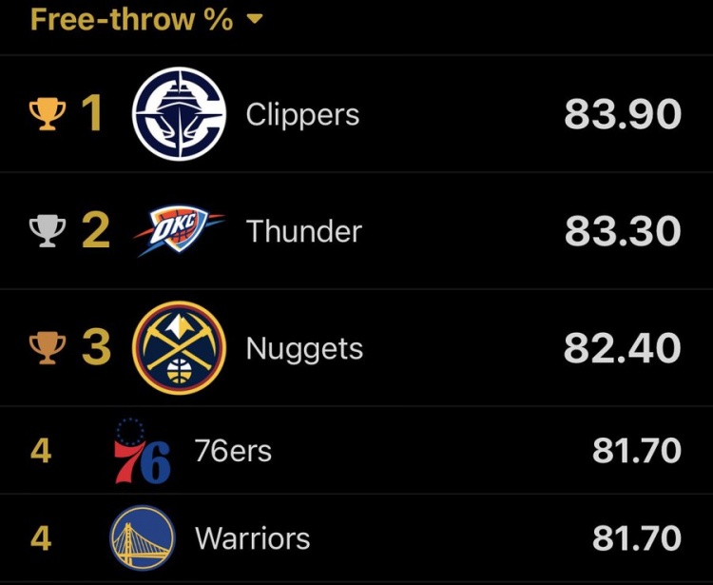The width and height of the screenshot is (713, 585).
Task: Tap the Nuggets team logo
Action: 179,348
